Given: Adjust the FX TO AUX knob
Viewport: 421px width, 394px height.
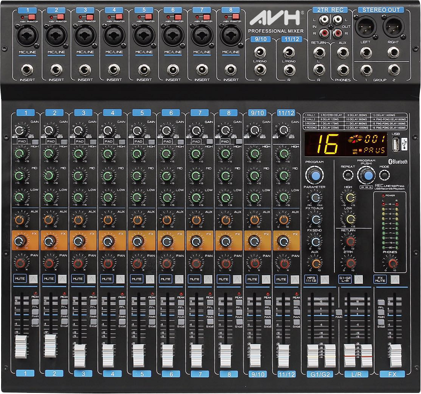Looking at the screenshot, I should pos(315,219).
